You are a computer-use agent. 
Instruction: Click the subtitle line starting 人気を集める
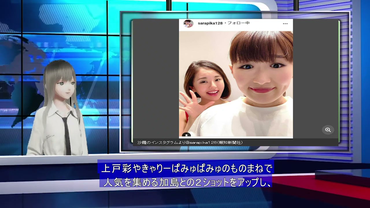(x=187, y=182)
